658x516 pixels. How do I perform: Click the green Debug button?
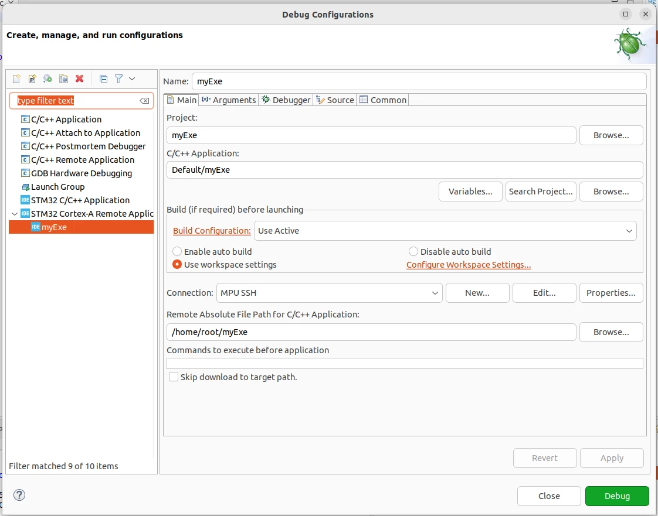tap(617, 496)
